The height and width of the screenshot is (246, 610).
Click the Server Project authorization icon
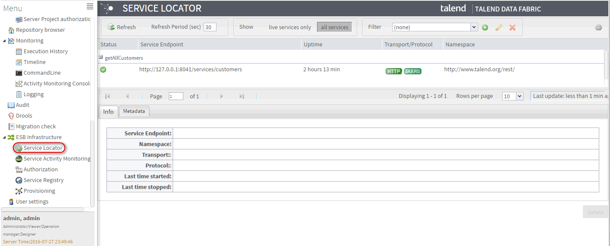[19, 19]
